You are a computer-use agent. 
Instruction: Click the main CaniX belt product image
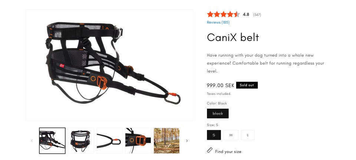point(109,65)
